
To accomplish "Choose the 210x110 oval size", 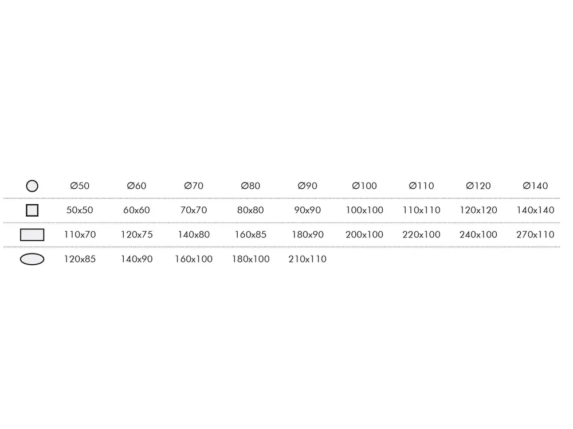I will (308, 259).
